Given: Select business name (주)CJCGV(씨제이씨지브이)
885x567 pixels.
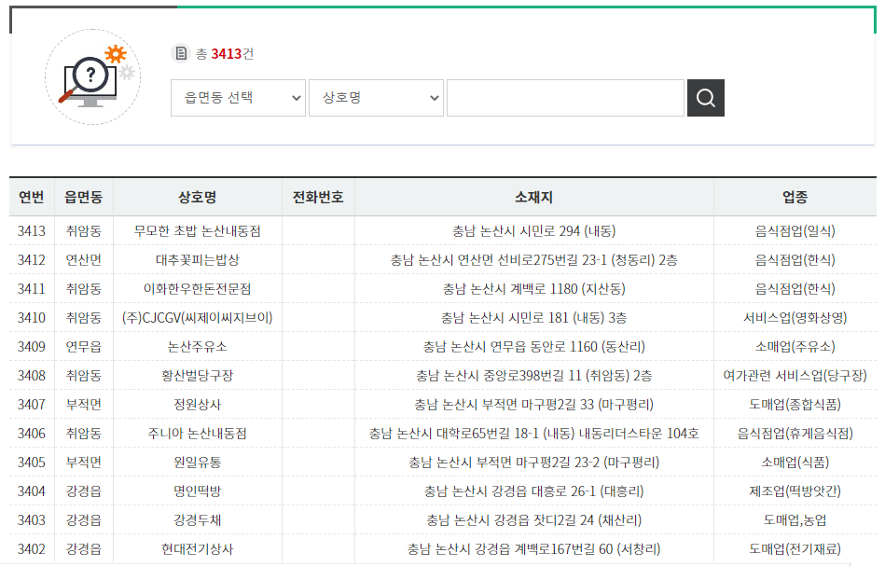Looking at the screenshot, I should (x=198, y=318).
